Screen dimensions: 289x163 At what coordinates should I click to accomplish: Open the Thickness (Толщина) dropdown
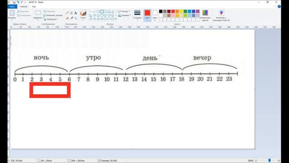(x=137, y=15)
